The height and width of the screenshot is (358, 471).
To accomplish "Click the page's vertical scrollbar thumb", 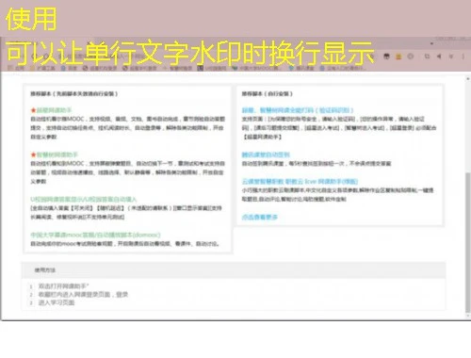I will [468, 242].
